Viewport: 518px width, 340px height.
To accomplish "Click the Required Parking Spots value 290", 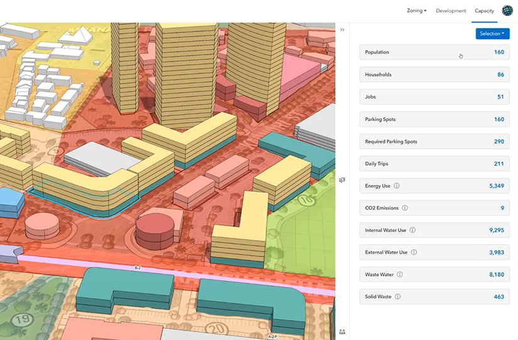I will 499,142.
